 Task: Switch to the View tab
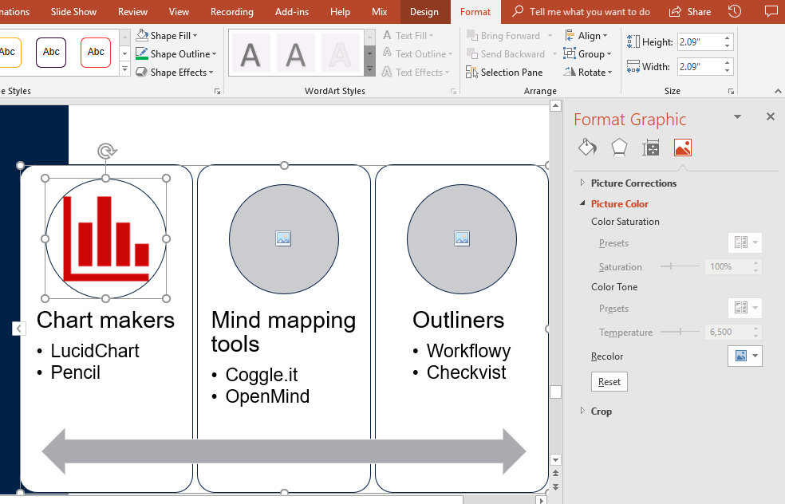[x=179, y=11]
